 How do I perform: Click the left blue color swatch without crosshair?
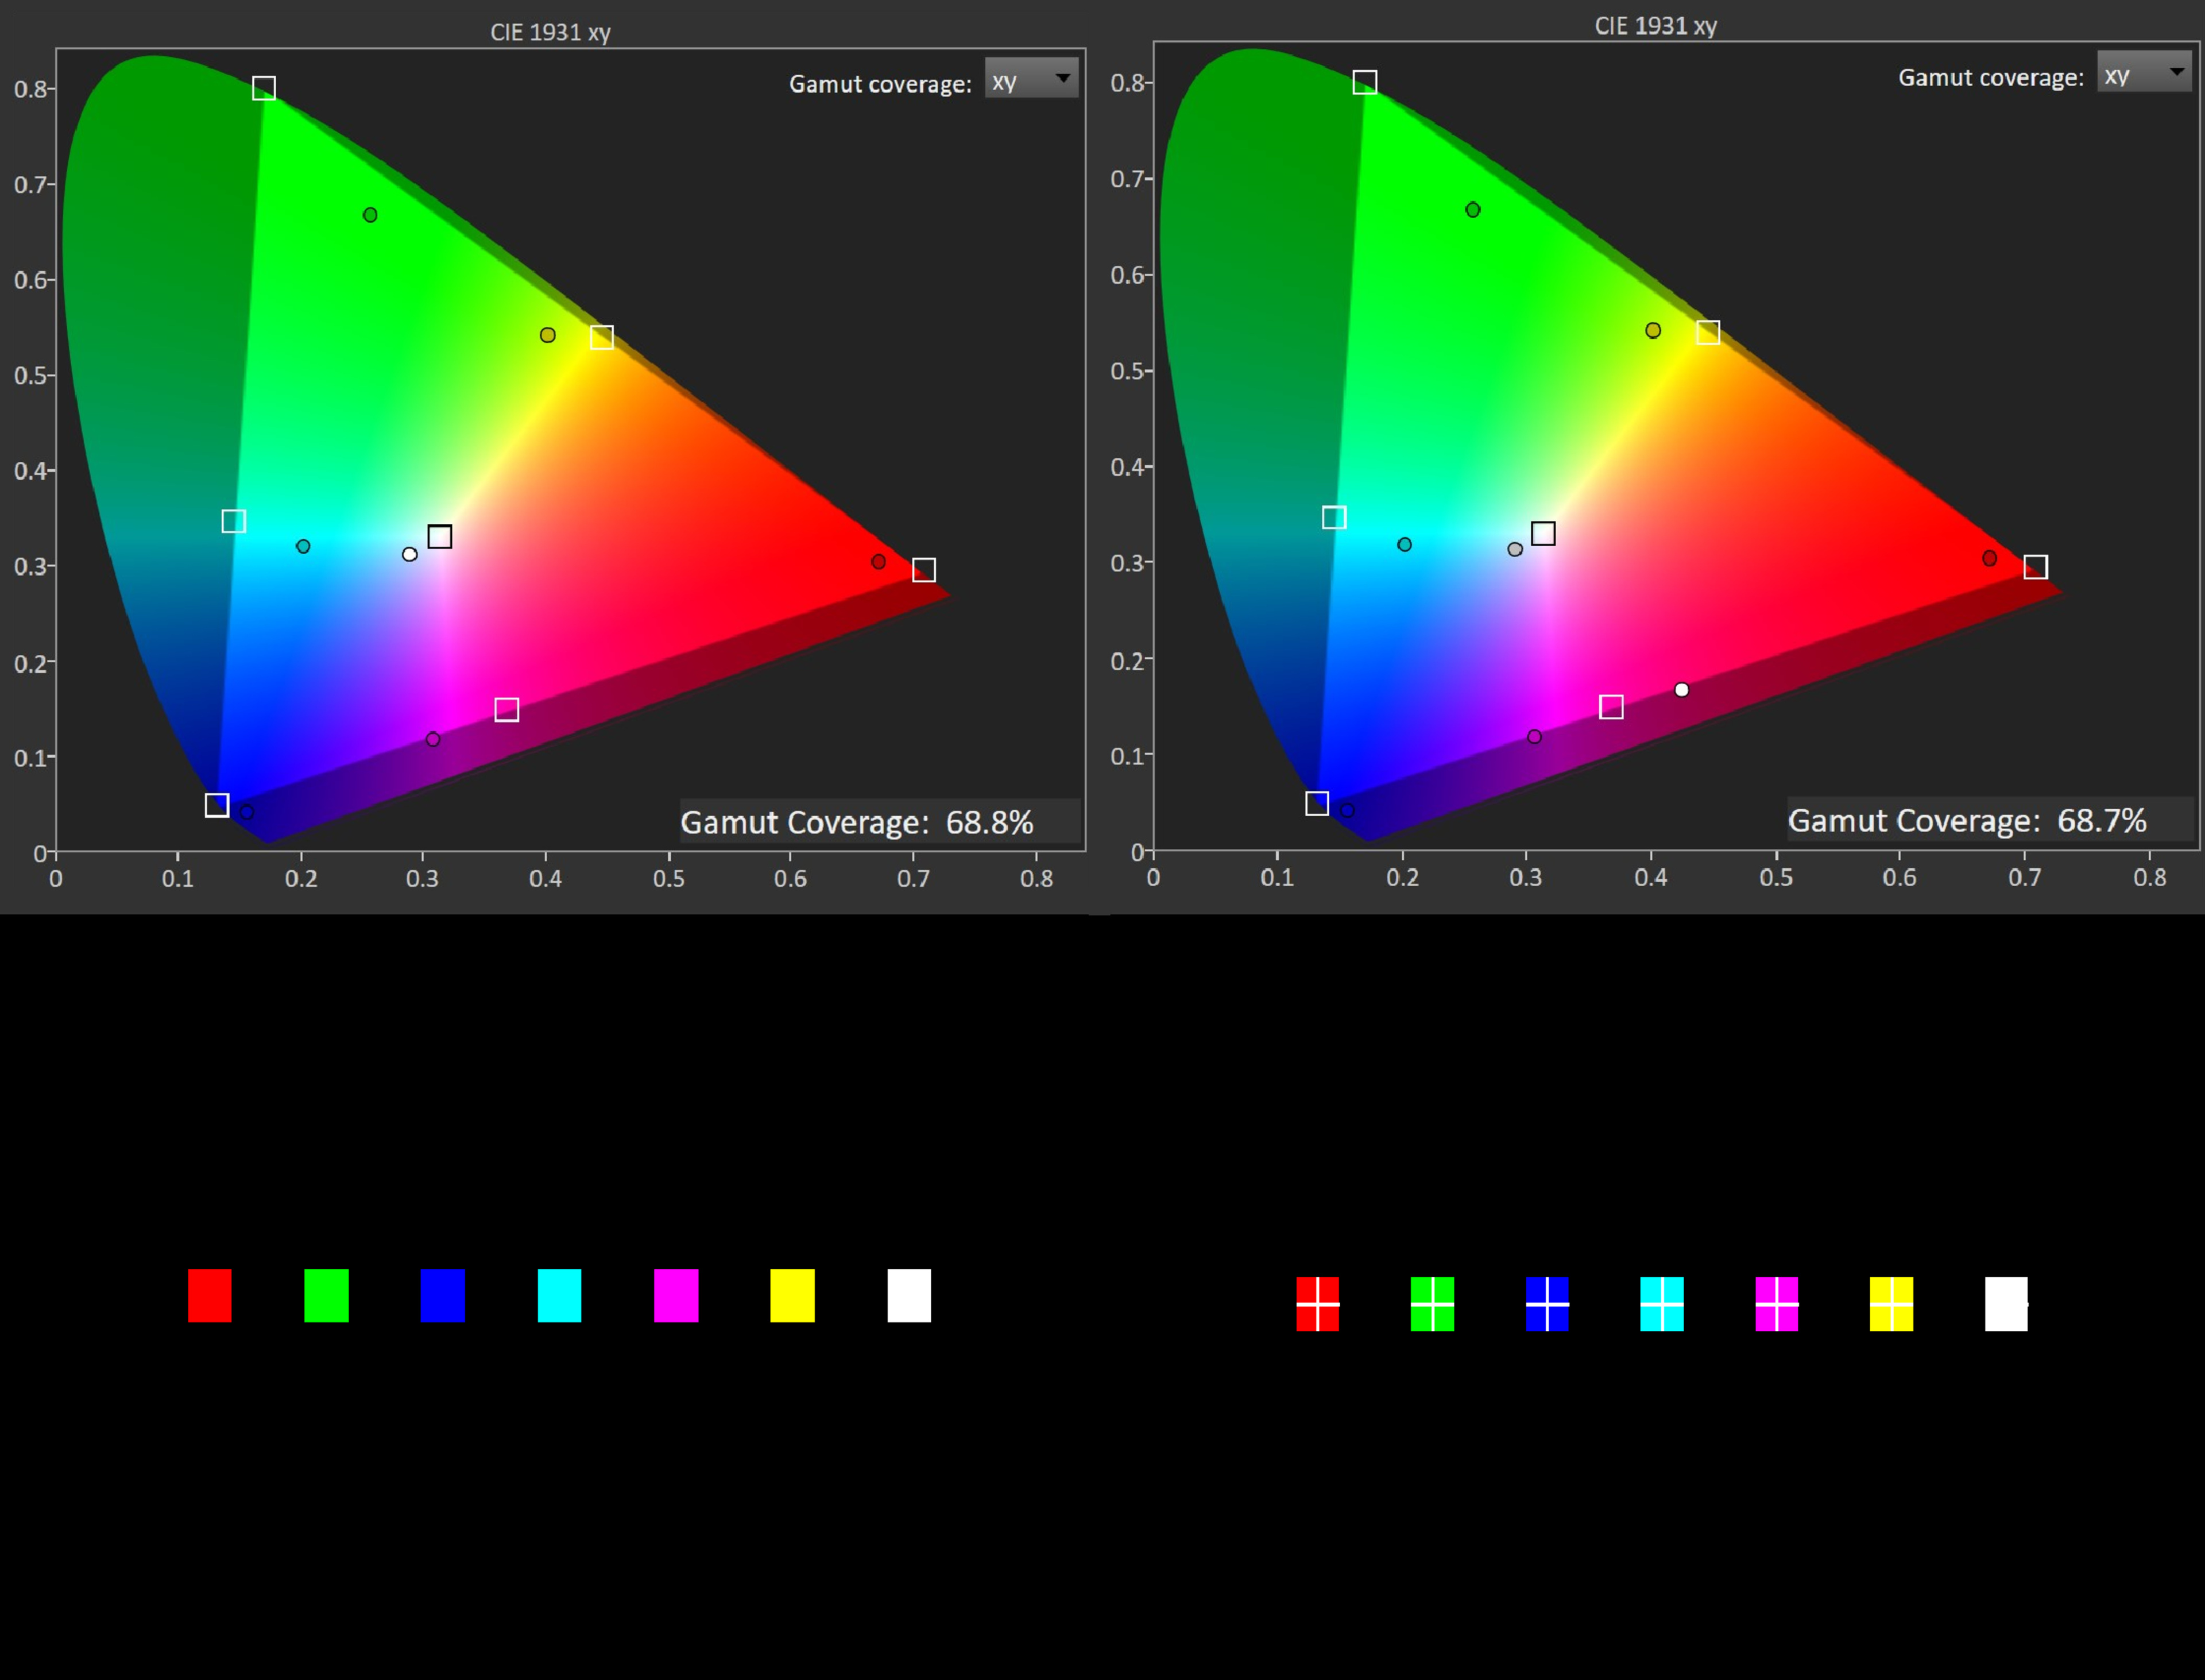click(x=443, y=1296)
